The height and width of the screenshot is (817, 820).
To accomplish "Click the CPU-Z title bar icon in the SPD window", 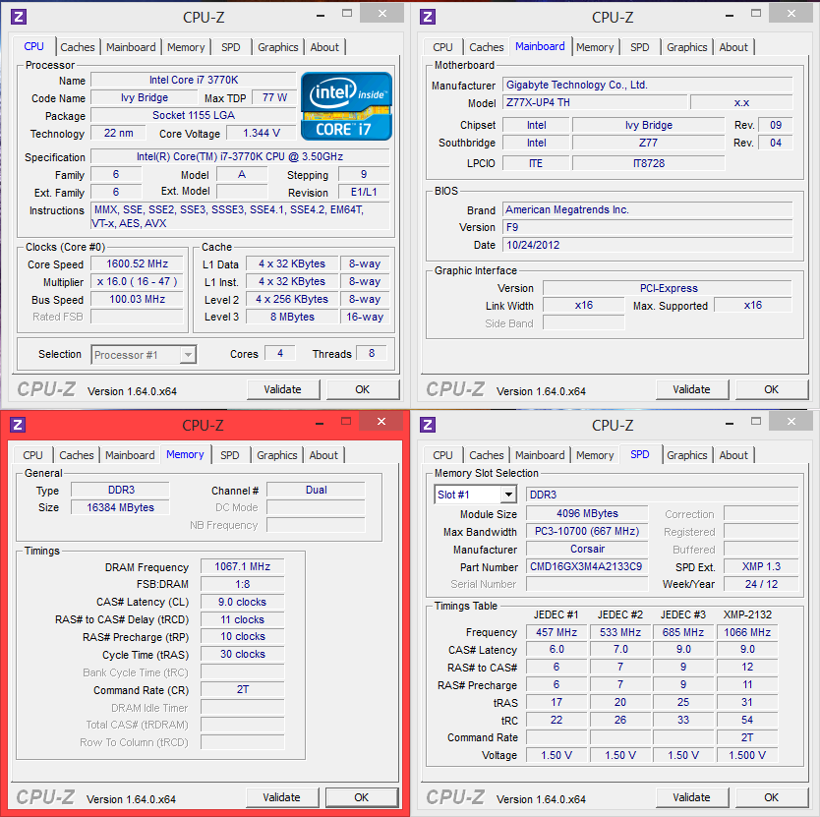I will pyautogui.click(x=427, y=425).
